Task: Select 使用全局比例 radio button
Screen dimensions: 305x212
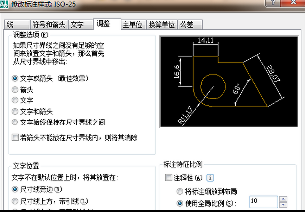Action: point(180,203)
